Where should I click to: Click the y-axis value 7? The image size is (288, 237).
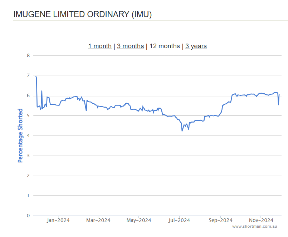pos(28,75)
